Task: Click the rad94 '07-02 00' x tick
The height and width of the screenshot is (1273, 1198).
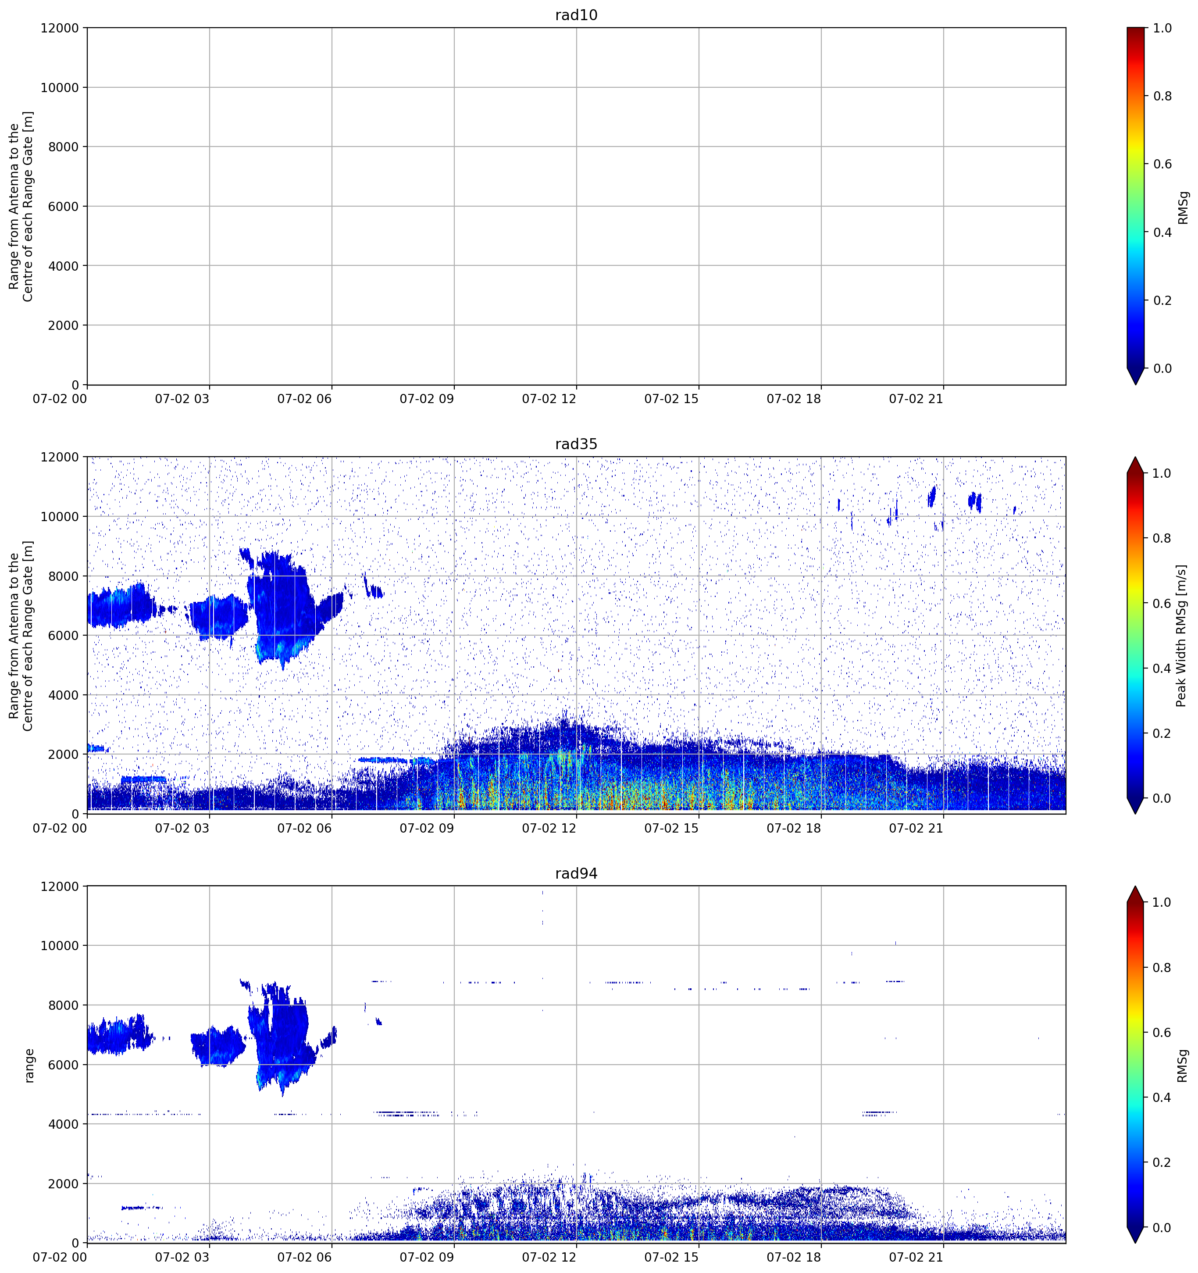Action: click(60, 1257)
